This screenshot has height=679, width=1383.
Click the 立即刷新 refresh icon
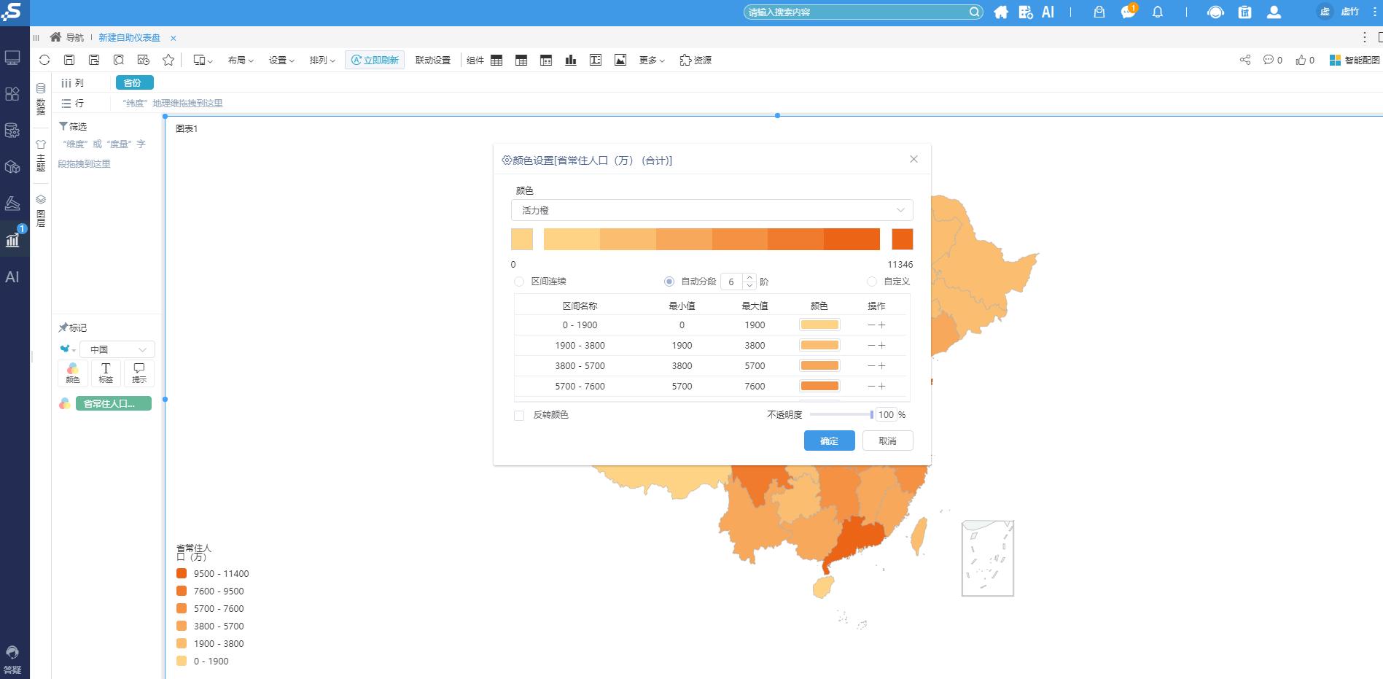pos(374,60)
